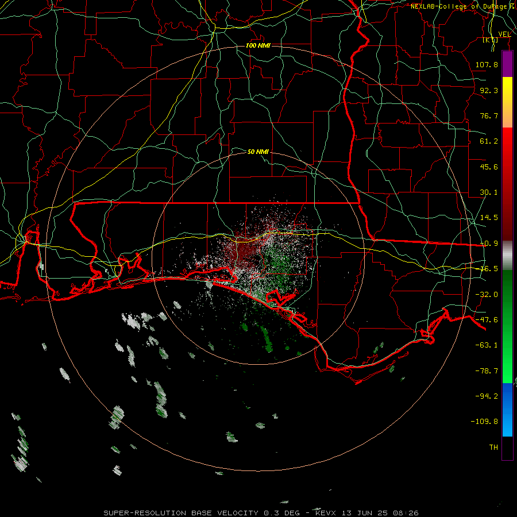Click the red segment of the velocity color bar

507,184
